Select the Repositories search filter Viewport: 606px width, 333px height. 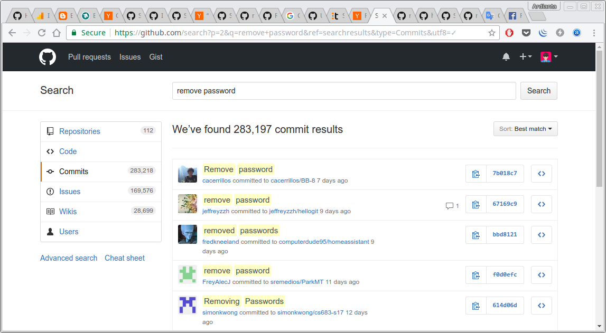coord(80,131)
